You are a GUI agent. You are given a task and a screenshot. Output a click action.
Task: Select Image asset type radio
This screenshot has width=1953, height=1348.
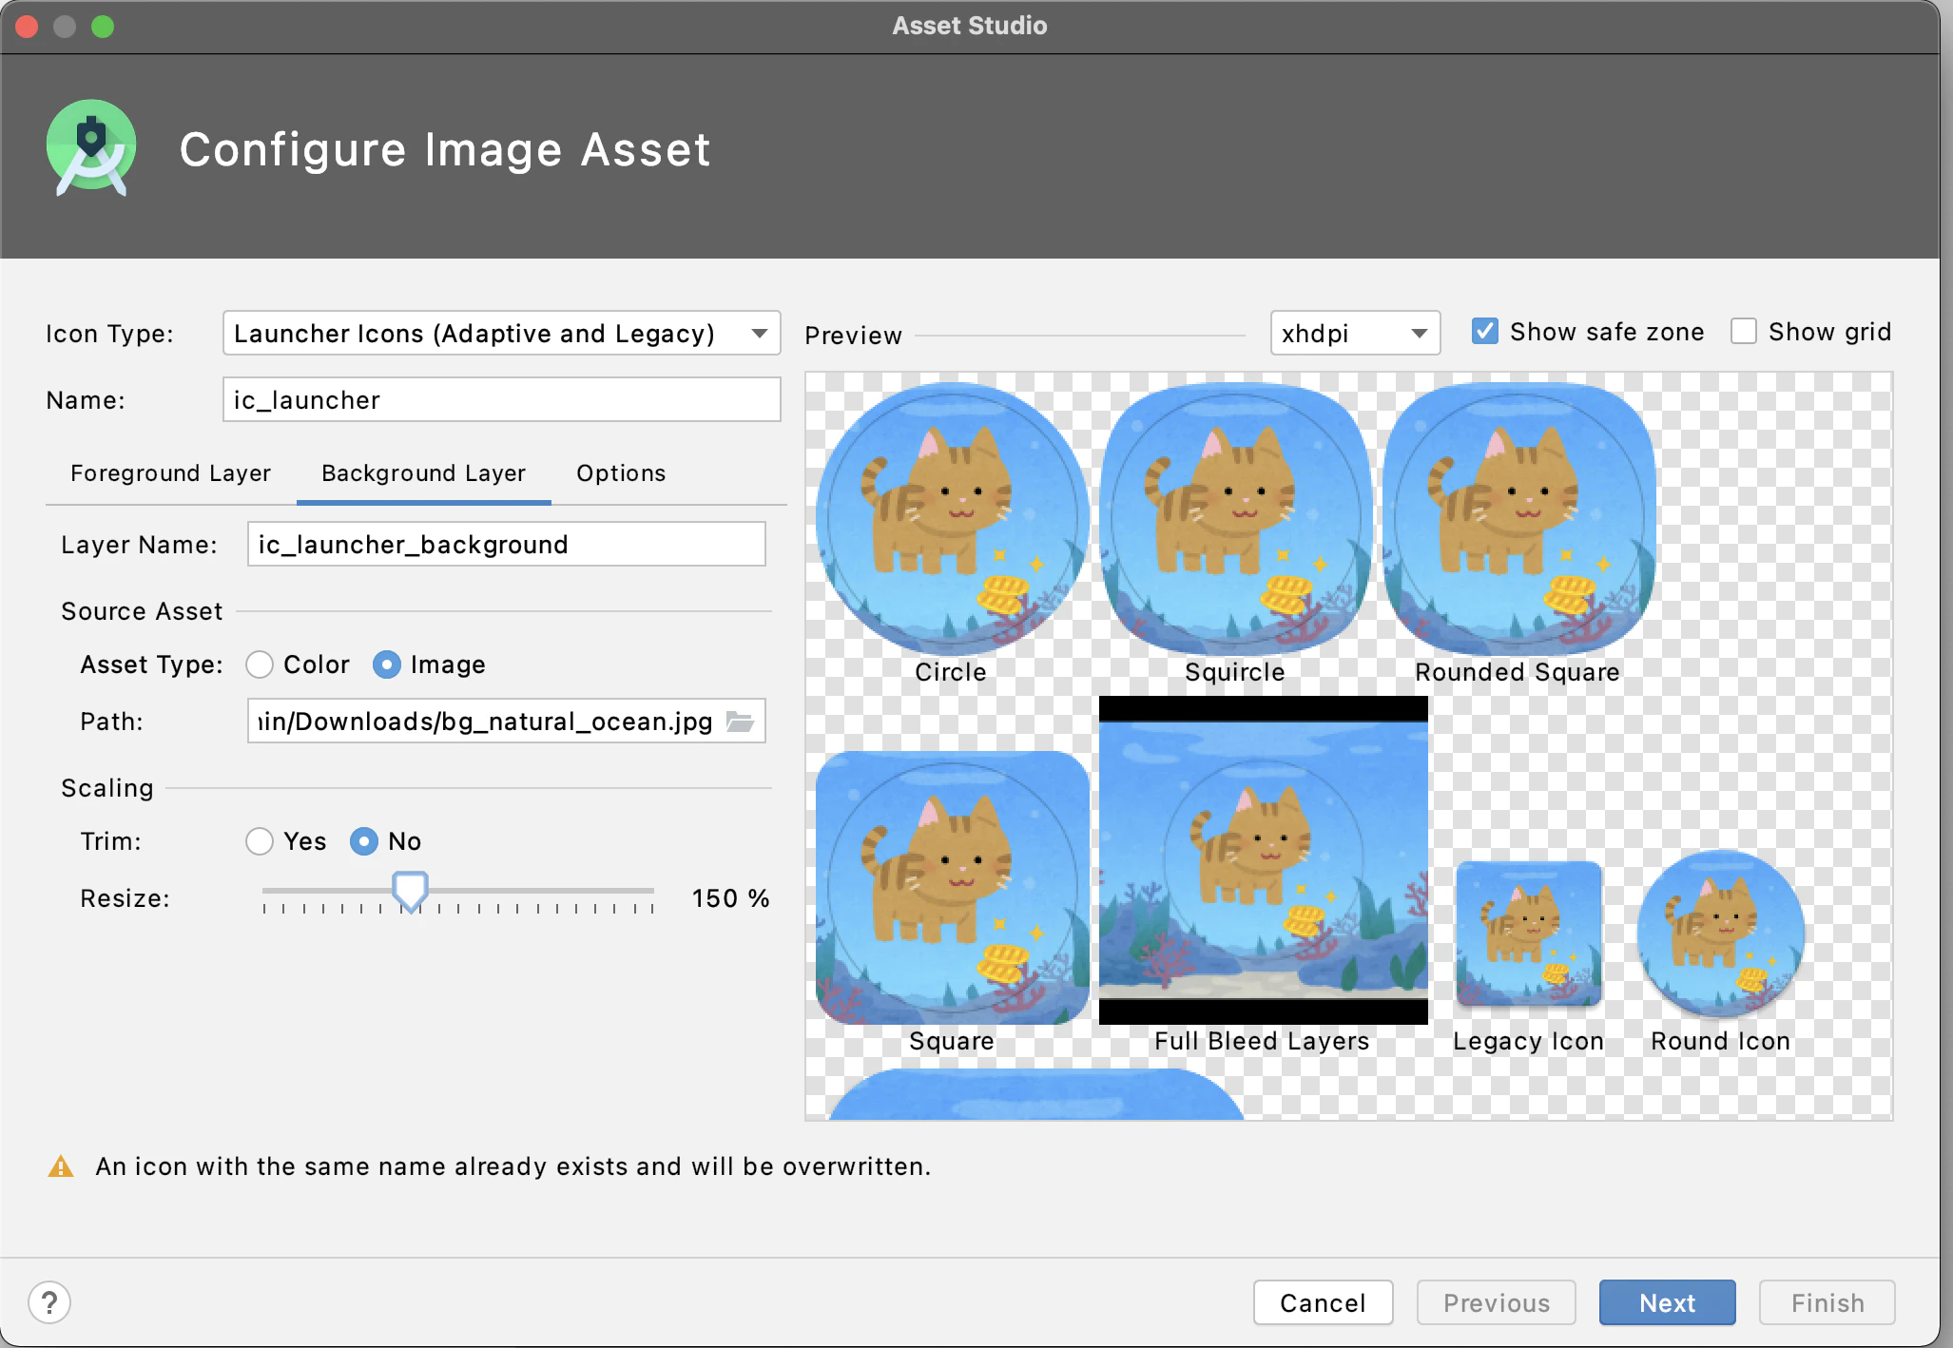tap(386, 664)
